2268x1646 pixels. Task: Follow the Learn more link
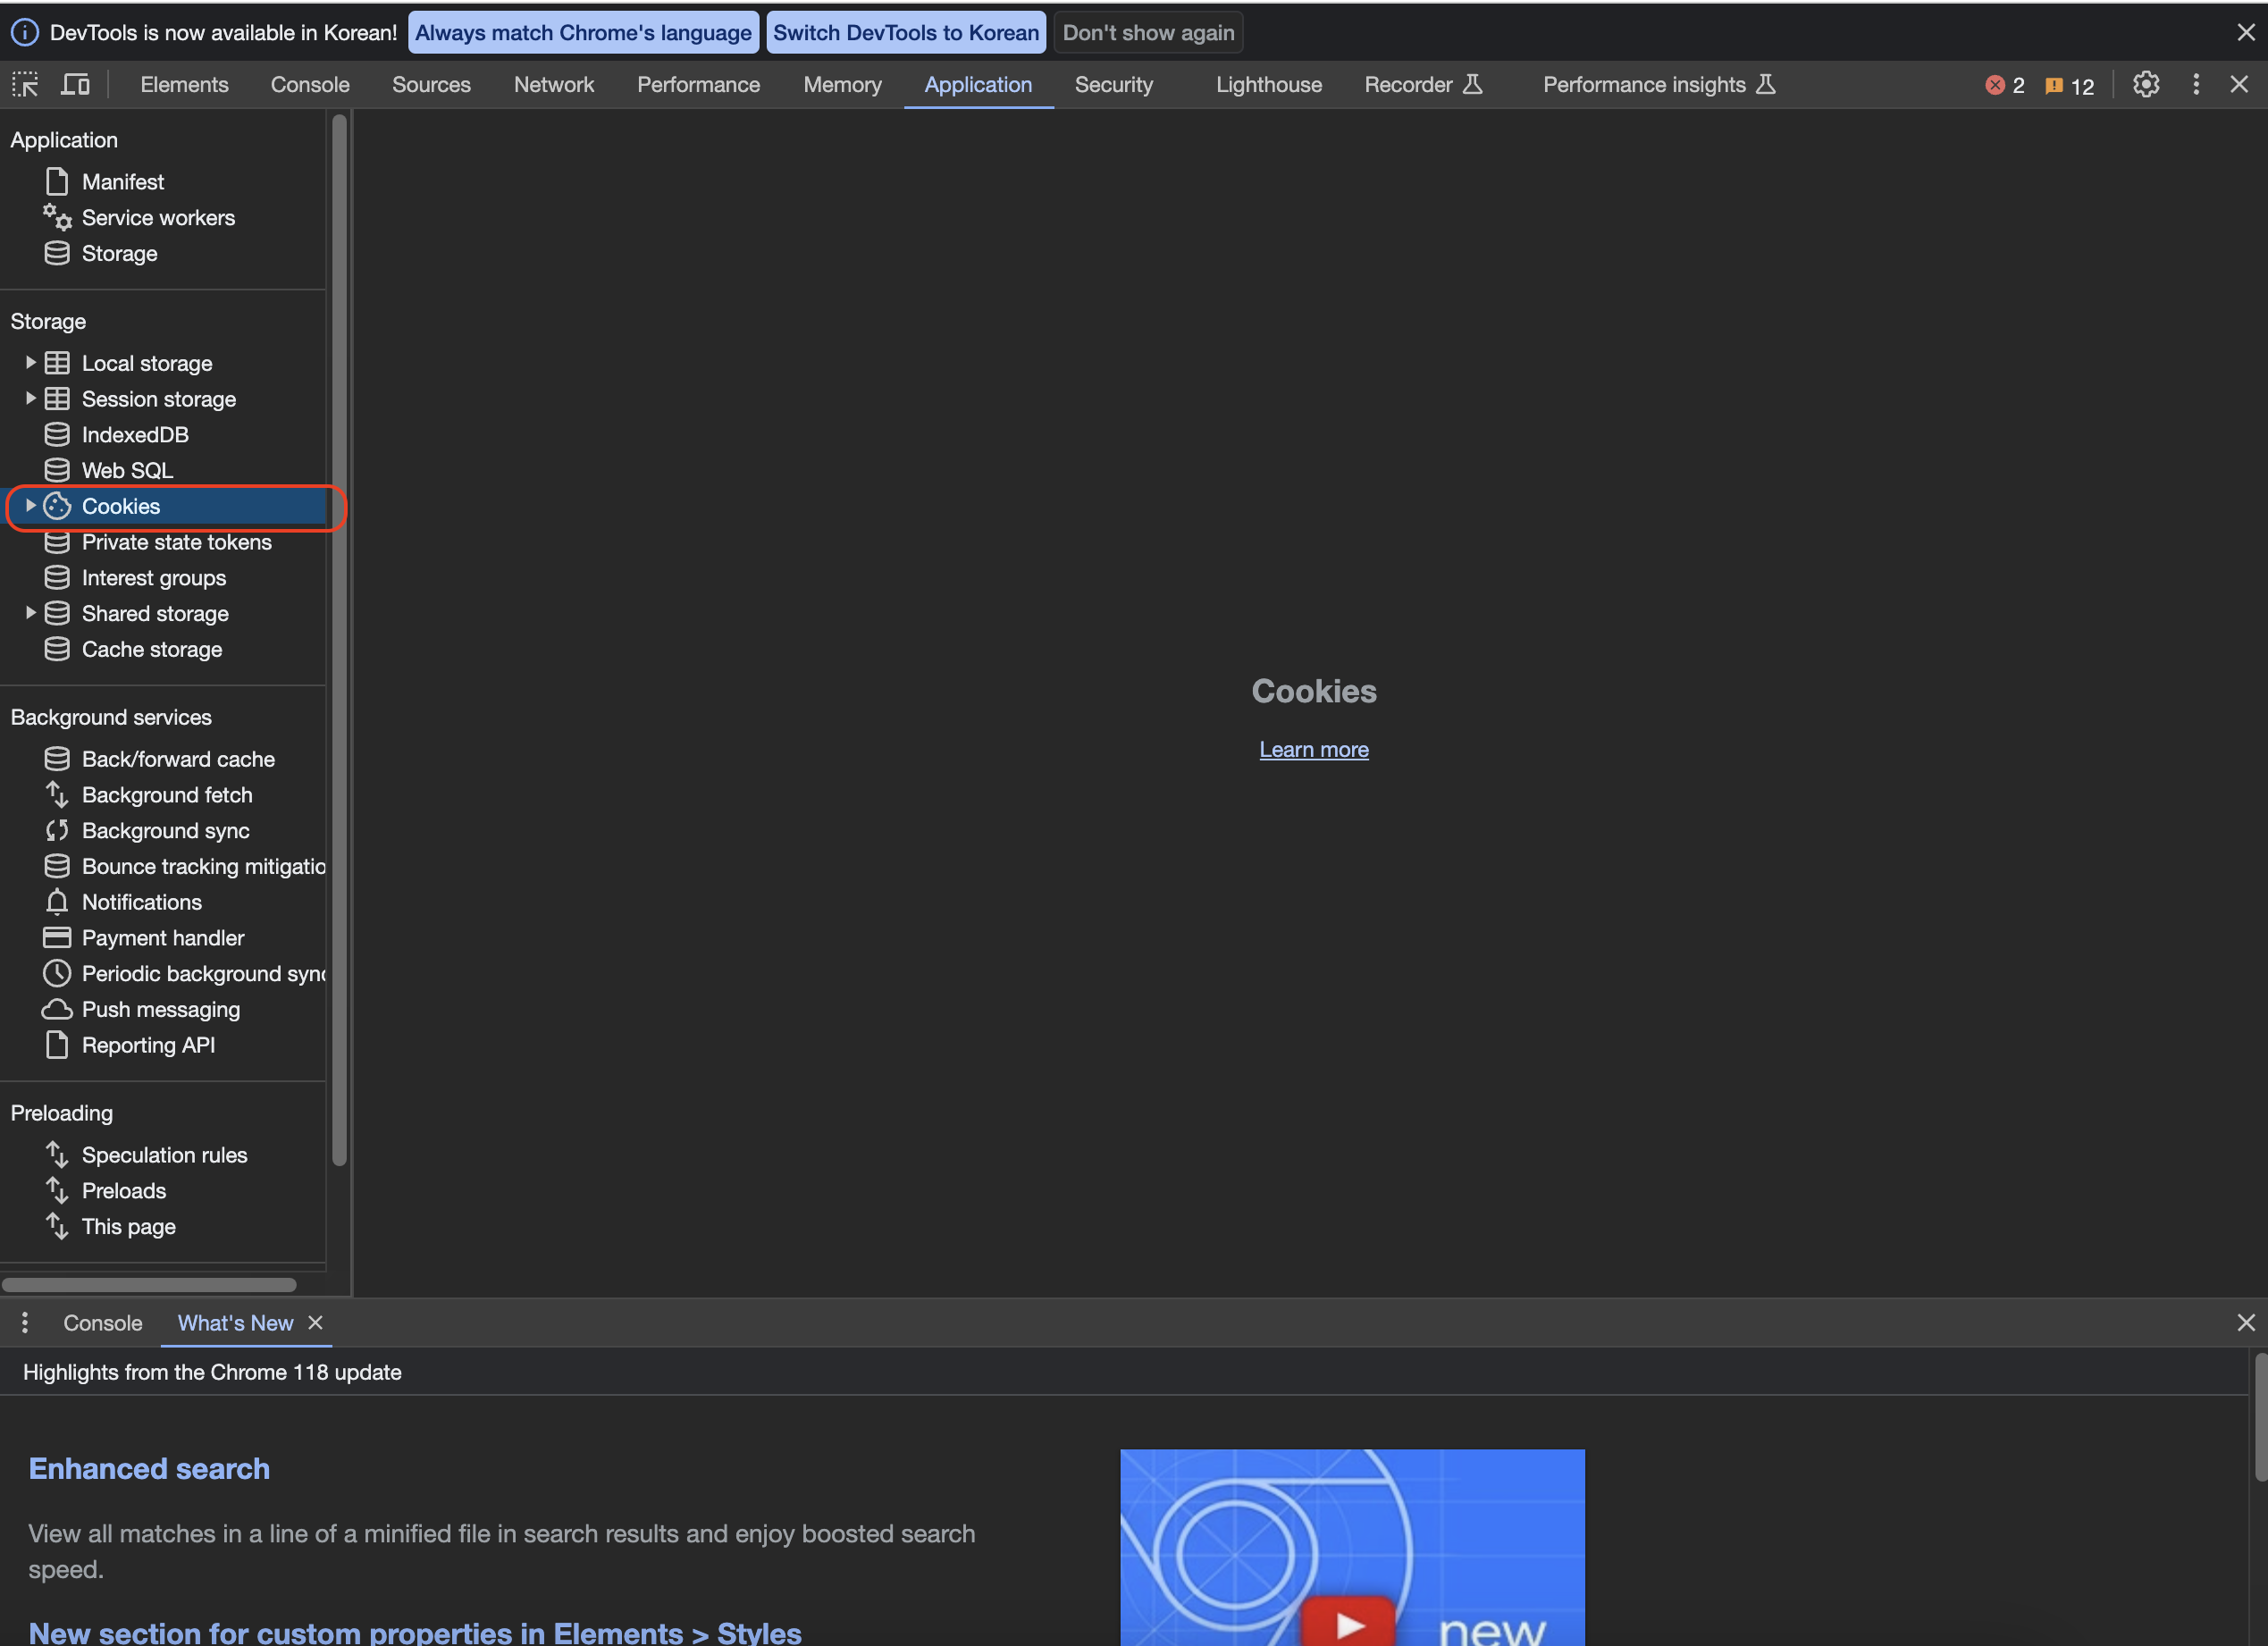pos(1313,749)
